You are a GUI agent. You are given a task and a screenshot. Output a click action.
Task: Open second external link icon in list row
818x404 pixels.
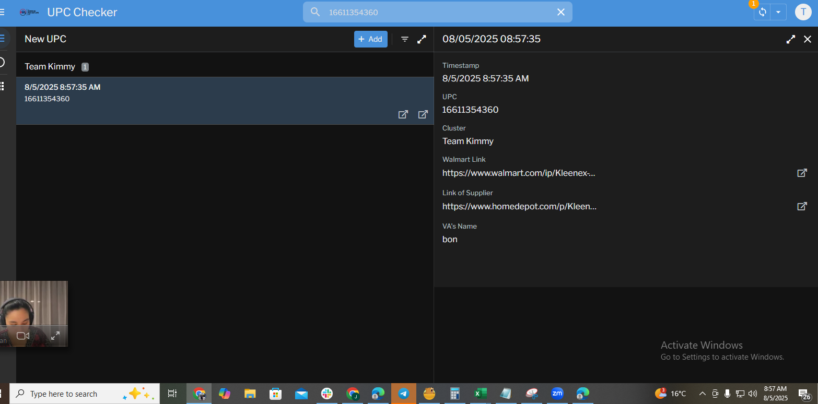423,114
